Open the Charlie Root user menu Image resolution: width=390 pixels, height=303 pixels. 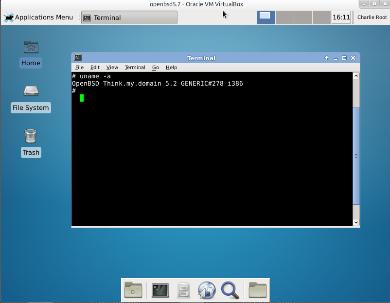[x=372, y=18]
